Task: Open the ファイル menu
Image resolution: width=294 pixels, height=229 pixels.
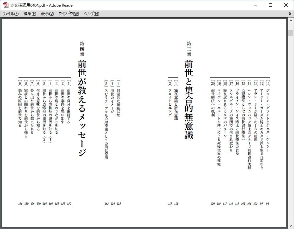Action: click(10, 14)
